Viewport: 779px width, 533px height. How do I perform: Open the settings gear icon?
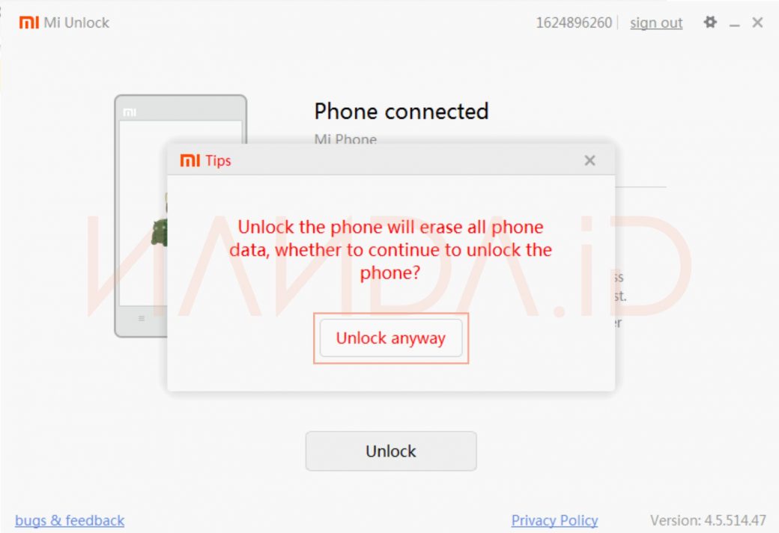pyautogui.click(x=710, y=22)
